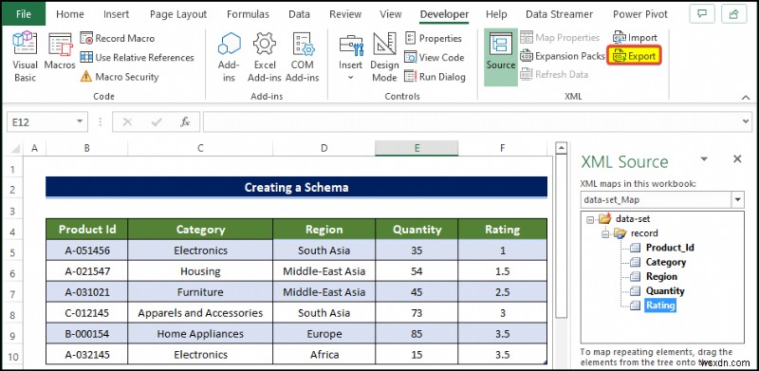Open control Properties
759x371 pixels.
pos(434,38)
